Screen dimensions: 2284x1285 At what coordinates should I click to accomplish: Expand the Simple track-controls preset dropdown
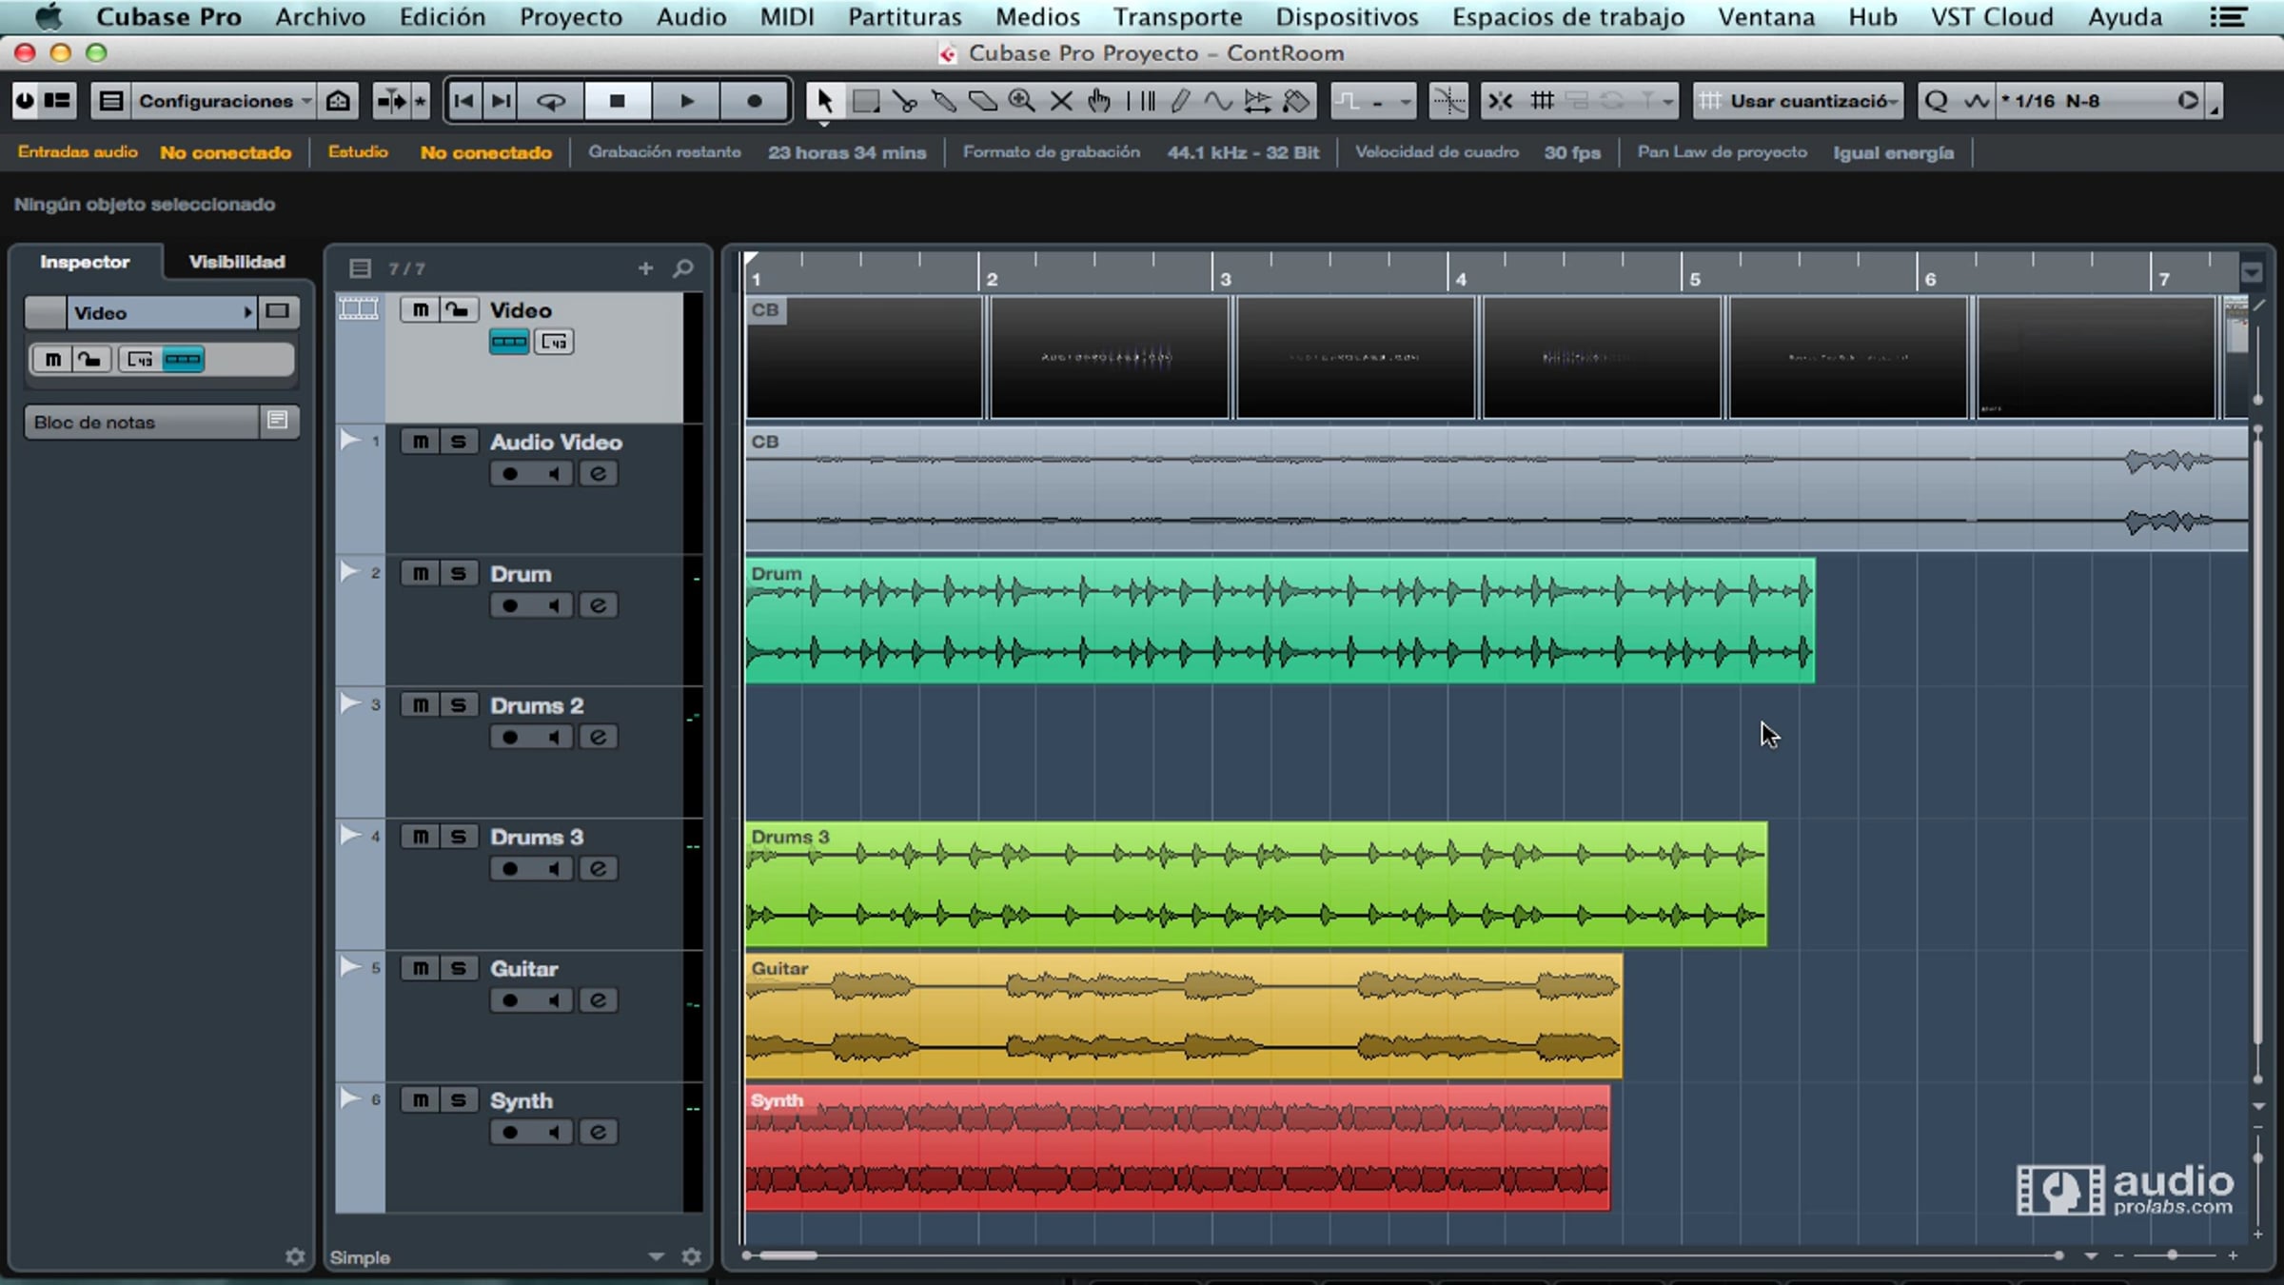(x=656, y=1256)
